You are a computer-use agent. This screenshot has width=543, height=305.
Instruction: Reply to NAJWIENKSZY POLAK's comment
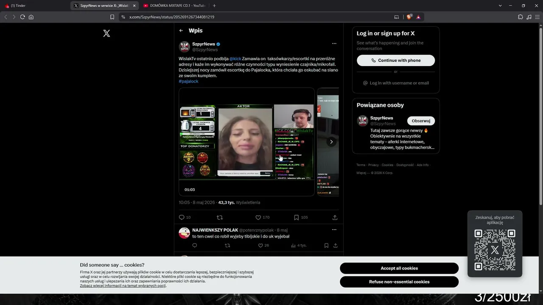(x=195, y=245)
